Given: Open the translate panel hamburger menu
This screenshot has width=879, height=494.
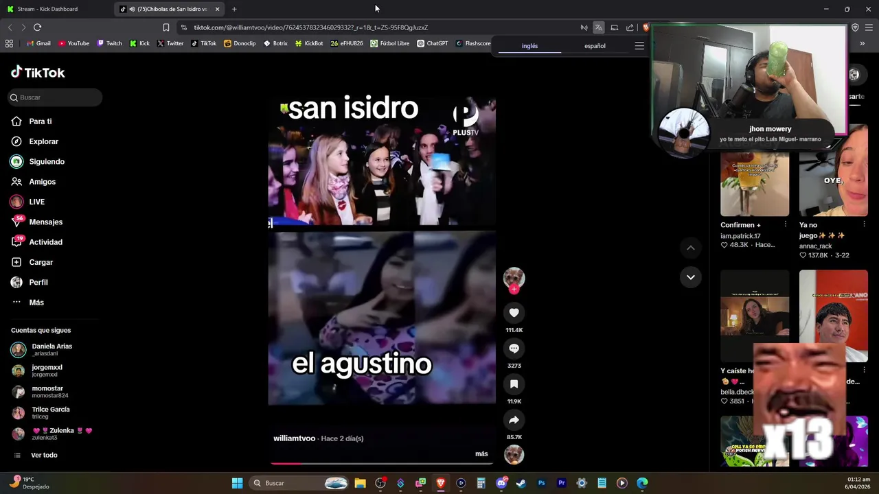Looking at the screenshot, I should (639, 46).
